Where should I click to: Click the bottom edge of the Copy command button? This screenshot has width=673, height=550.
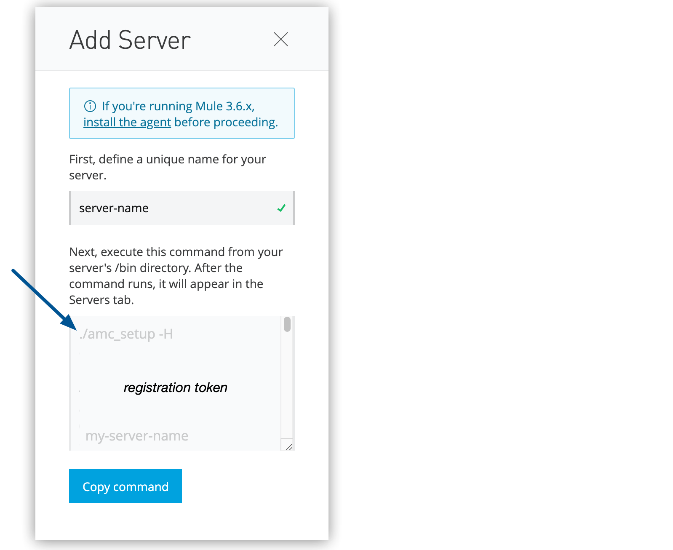(125, 501)
